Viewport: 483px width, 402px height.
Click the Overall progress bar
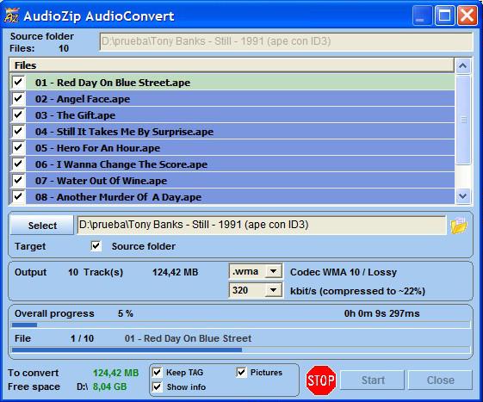241,325
